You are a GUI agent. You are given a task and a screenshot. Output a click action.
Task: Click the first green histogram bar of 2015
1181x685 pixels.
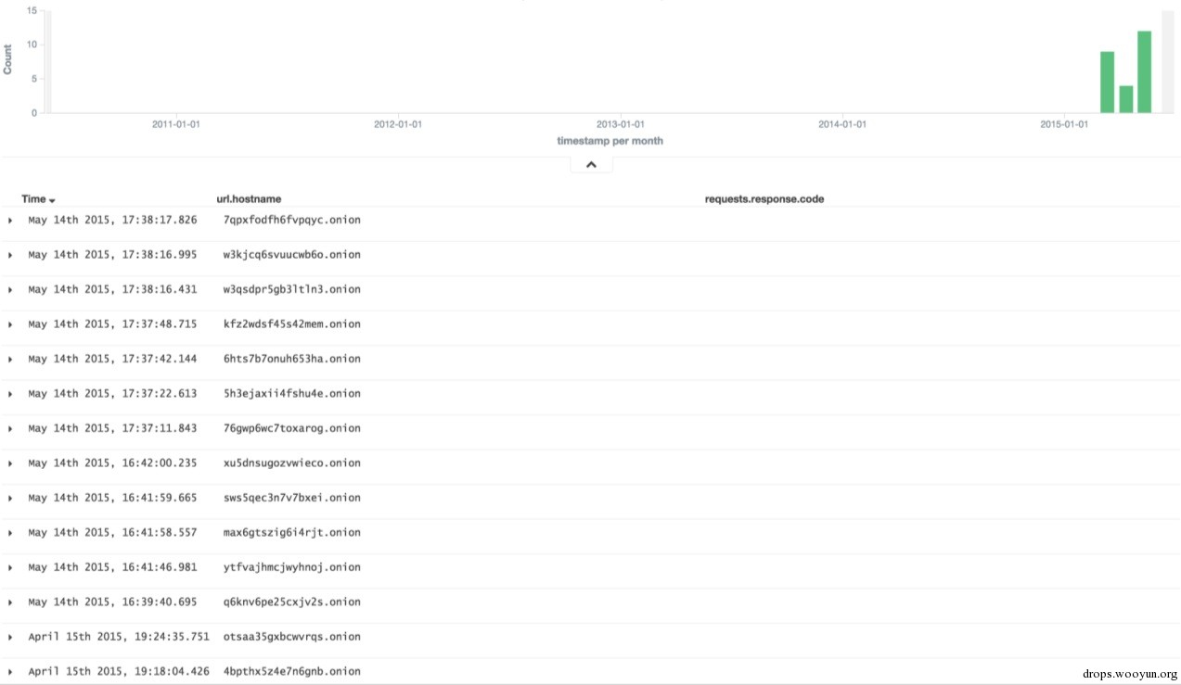click(x=1107, y=82)
